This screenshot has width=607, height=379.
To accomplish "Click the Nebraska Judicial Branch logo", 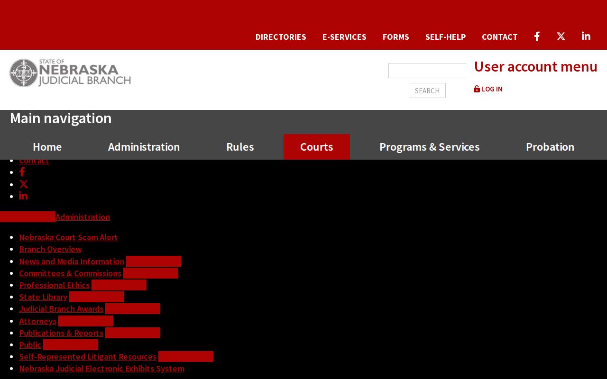I will (x=70, y=73).
